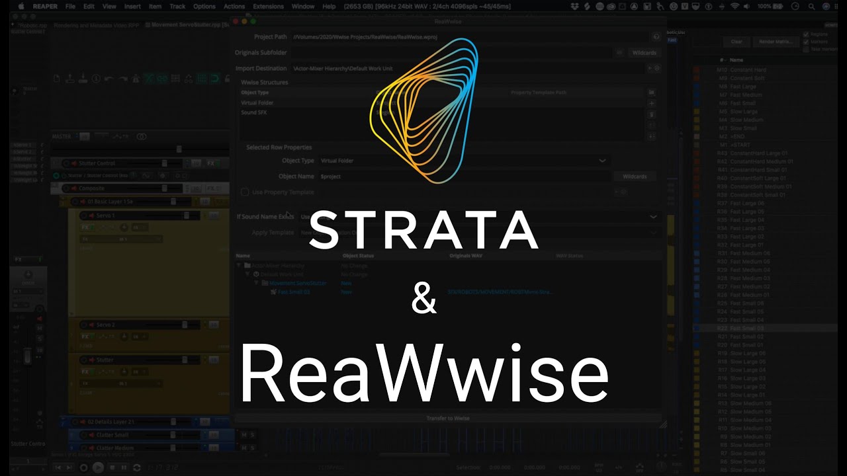Click the Open Project toolbar icon
The image size is (847, 476).
70,79
